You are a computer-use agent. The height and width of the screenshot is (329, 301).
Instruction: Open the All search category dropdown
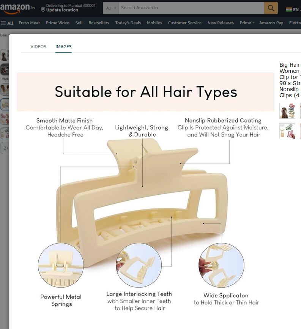111,8
